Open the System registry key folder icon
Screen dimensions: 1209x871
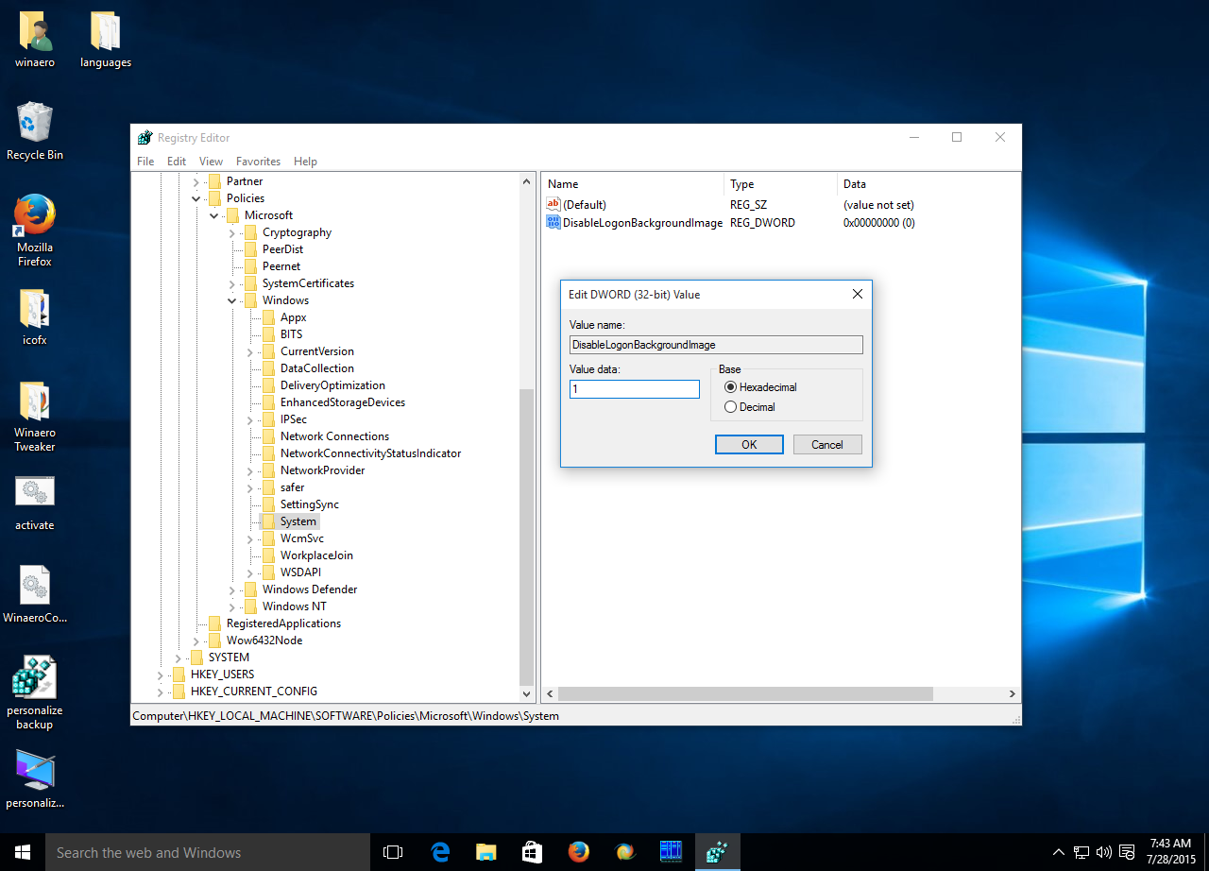click(270, 521)
